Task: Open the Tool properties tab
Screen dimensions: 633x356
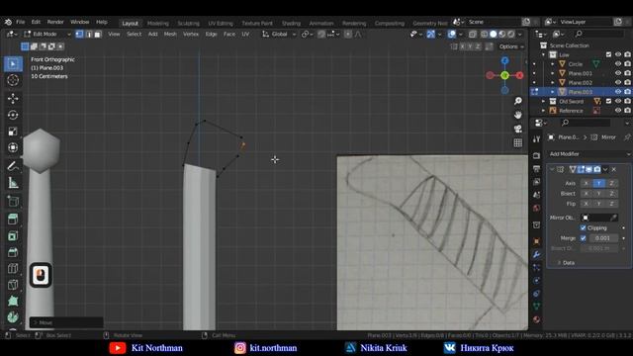Action: 536,139
